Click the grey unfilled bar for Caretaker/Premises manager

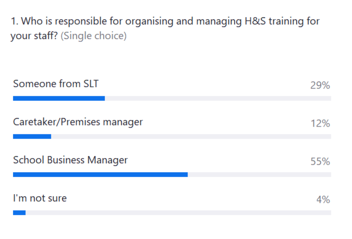[191, 137]
